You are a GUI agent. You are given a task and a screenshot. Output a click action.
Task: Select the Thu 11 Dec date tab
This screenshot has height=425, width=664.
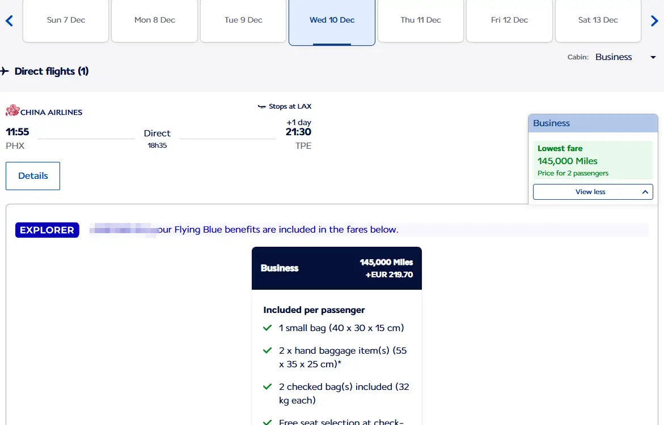[x=421, y=21]
